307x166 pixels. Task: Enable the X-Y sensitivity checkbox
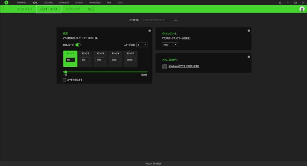64,80
